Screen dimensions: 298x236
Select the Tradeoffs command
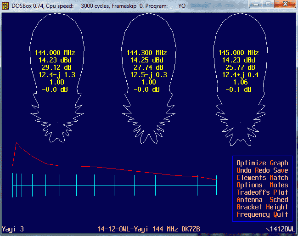coord(253,192)
